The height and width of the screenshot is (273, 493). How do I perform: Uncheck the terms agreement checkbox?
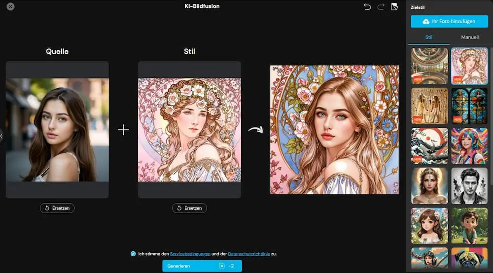(x=133, y=254)
